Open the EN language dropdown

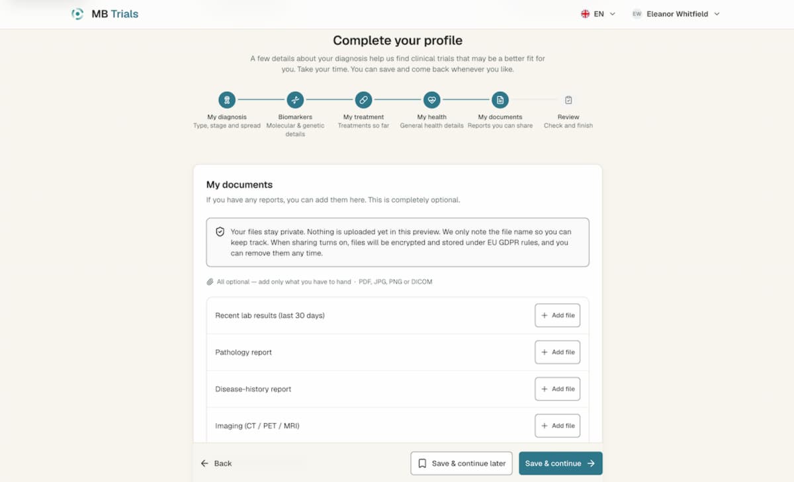(x=598, y=14)
